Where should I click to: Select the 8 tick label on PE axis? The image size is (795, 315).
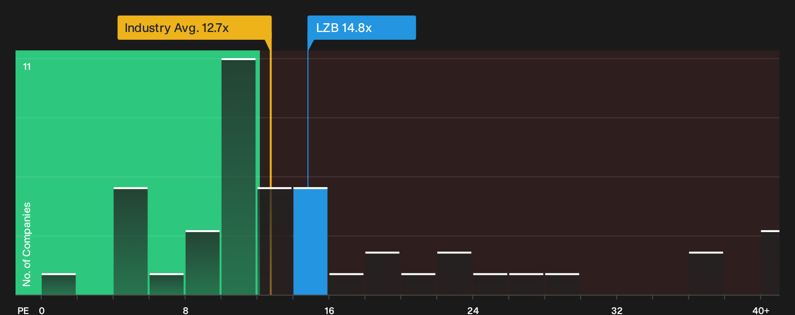click(x=186, y=310)
